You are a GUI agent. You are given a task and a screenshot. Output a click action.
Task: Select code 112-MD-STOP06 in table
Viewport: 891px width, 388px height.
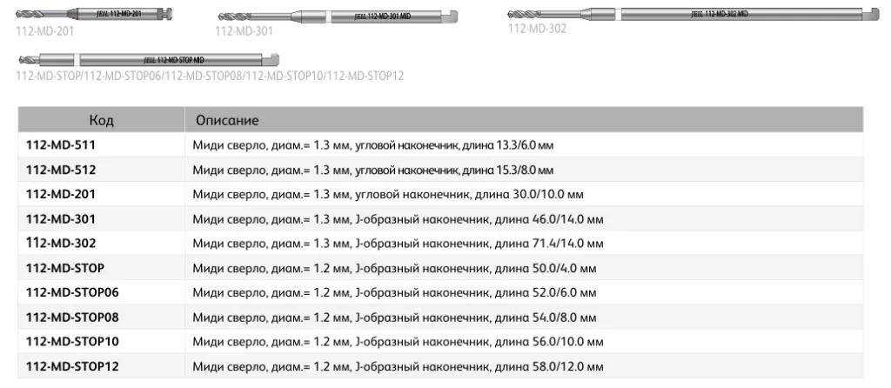72,292
